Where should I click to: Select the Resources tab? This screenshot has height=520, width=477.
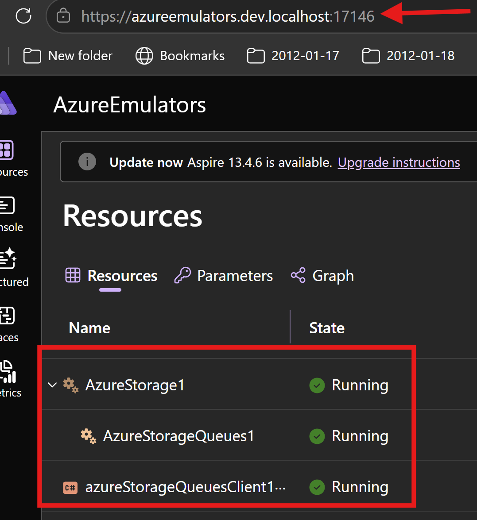pyautogui.click(x=111, y=276)
